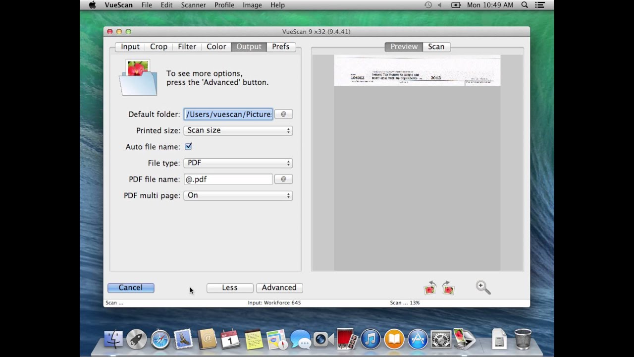
Task: Open Notification Center in menu bar
Action: pyautogui.click(x=540, y=5)
